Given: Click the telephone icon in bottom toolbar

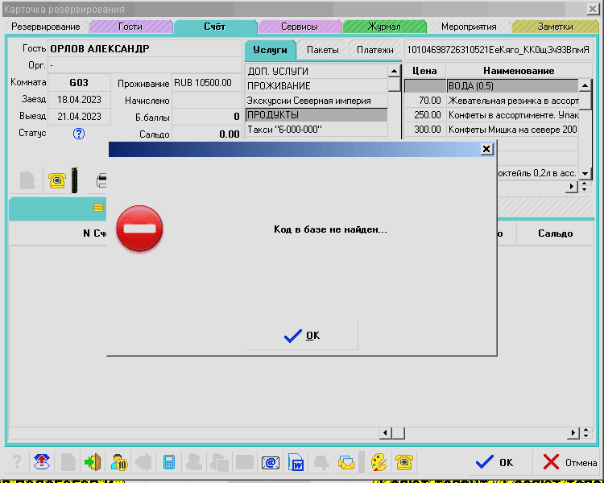Looking at the screenshot, I should pos(403,462).
